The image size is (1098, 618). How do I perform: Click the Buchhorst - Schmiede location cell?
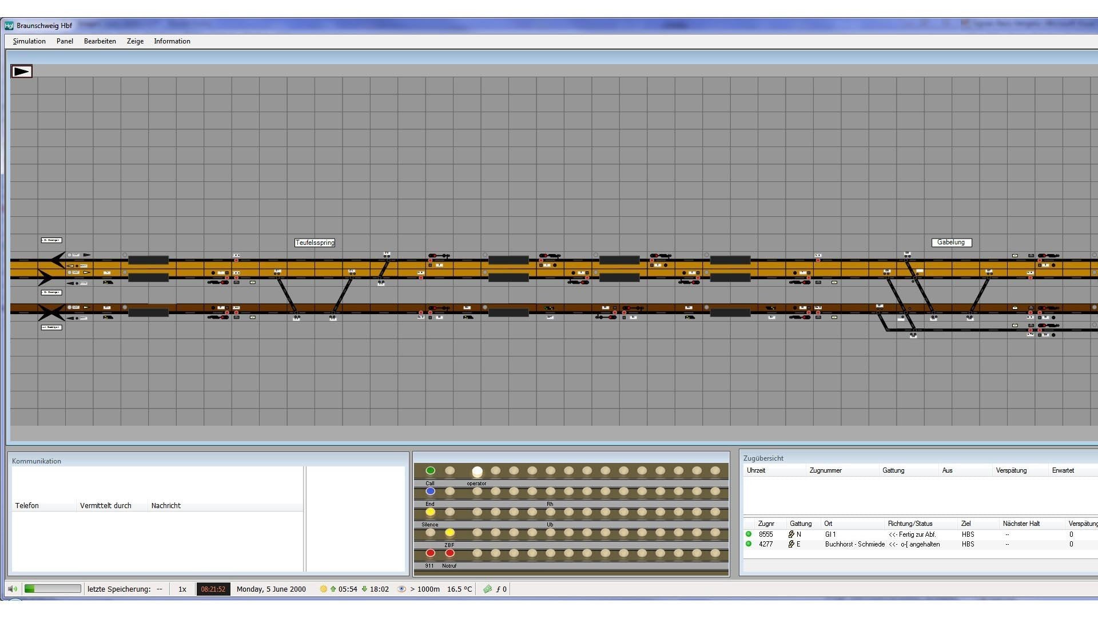point(854,544)
